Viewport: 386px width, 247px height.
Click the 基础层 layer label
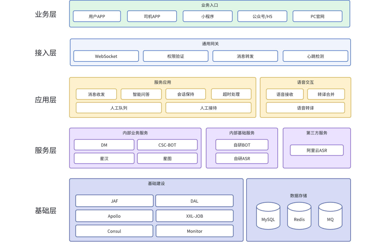[x=45, y=211]
